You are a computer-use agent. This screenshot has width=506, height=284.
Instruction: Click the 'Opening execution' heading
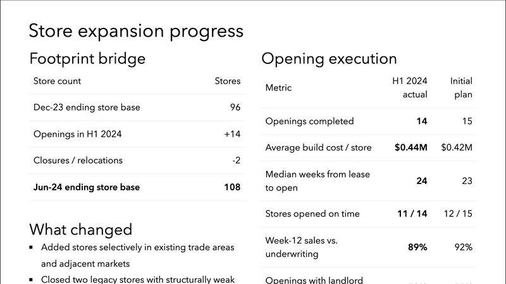pyautogui.click(x=329, y=59)
